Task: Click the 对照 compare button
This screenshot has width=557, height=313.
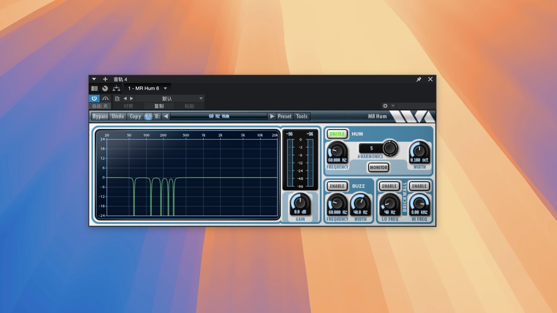Action: [x=128, y=106]
